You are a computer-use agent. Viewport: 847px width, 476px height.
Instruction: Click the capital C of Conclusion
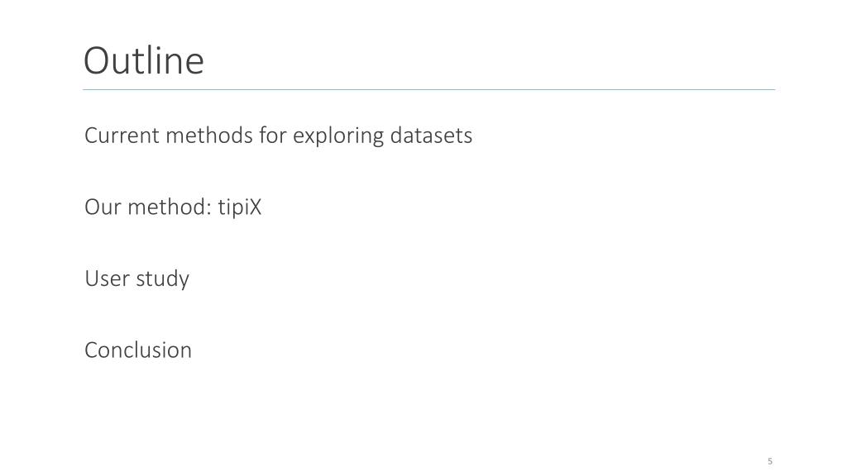pos(91,350)
